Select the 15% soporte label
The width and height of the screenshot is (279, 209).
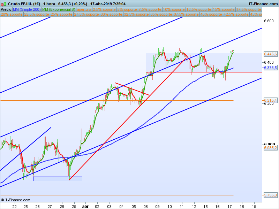(224, 9)
